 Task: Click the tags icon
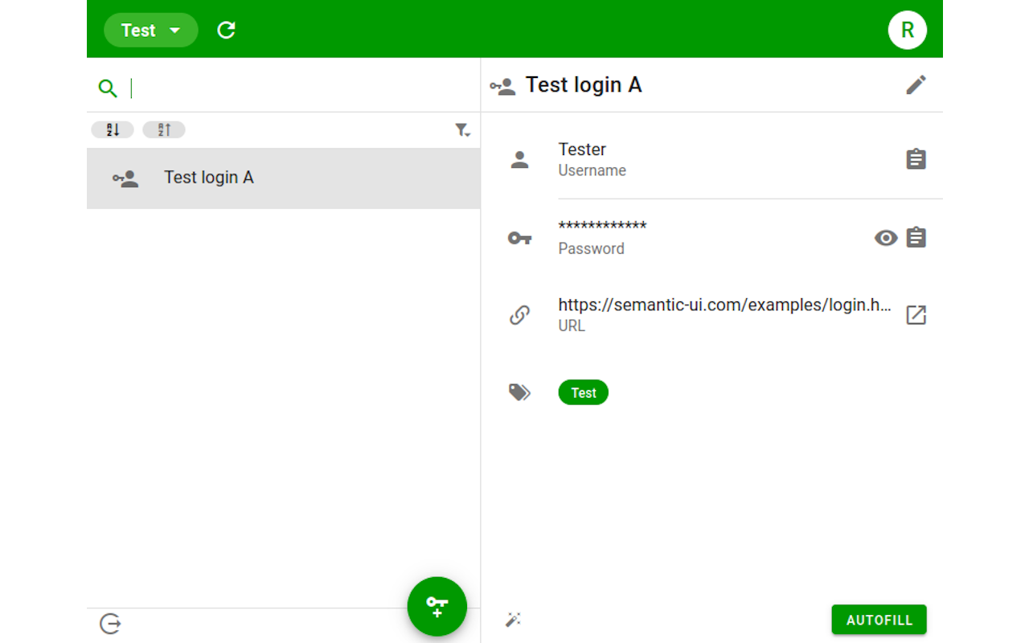coord(520,392)
